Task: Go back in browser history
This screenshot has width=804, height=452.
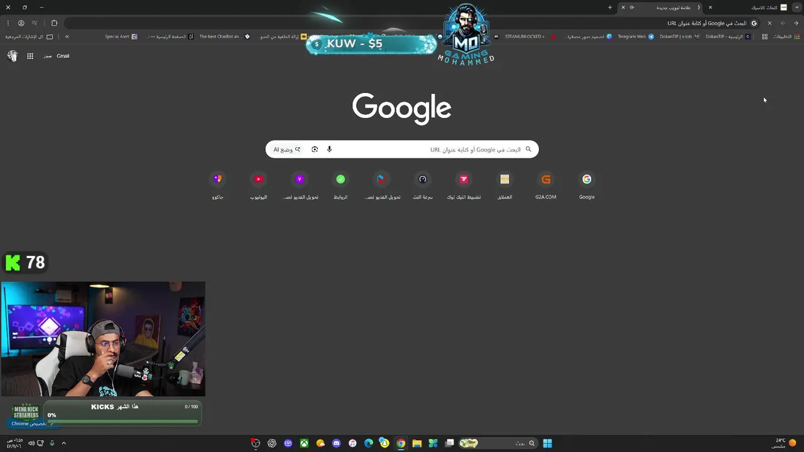Action: pos(796,23)
